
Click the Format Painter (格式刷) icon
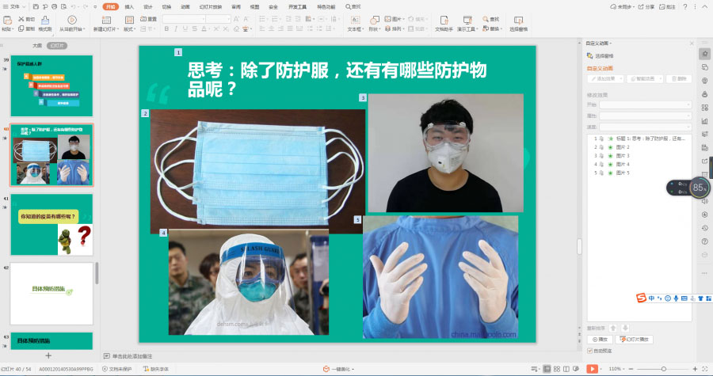coord(45,20)
